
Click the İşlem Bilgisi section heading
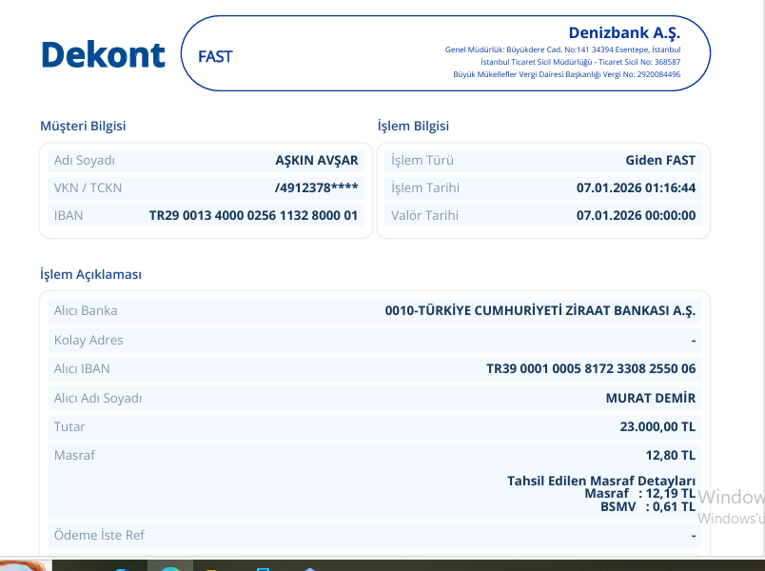[413, 126]
